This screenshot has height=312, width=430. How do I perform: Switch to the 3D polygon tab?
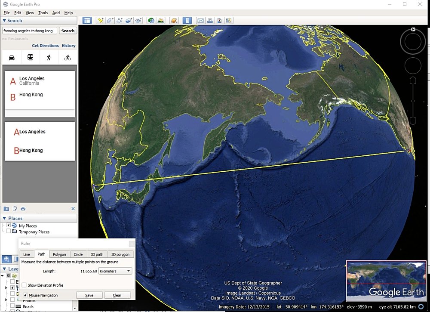point(120,254)
